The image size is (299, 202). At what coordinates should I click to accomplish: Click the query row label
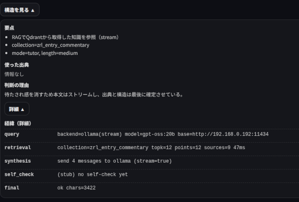[12, 134]
